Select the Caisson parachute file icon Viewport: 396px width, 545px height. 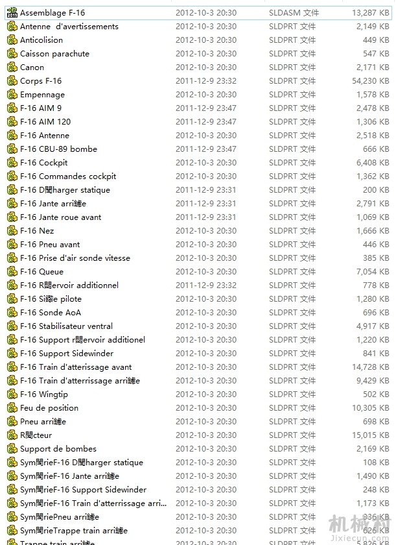click(12, 53)
